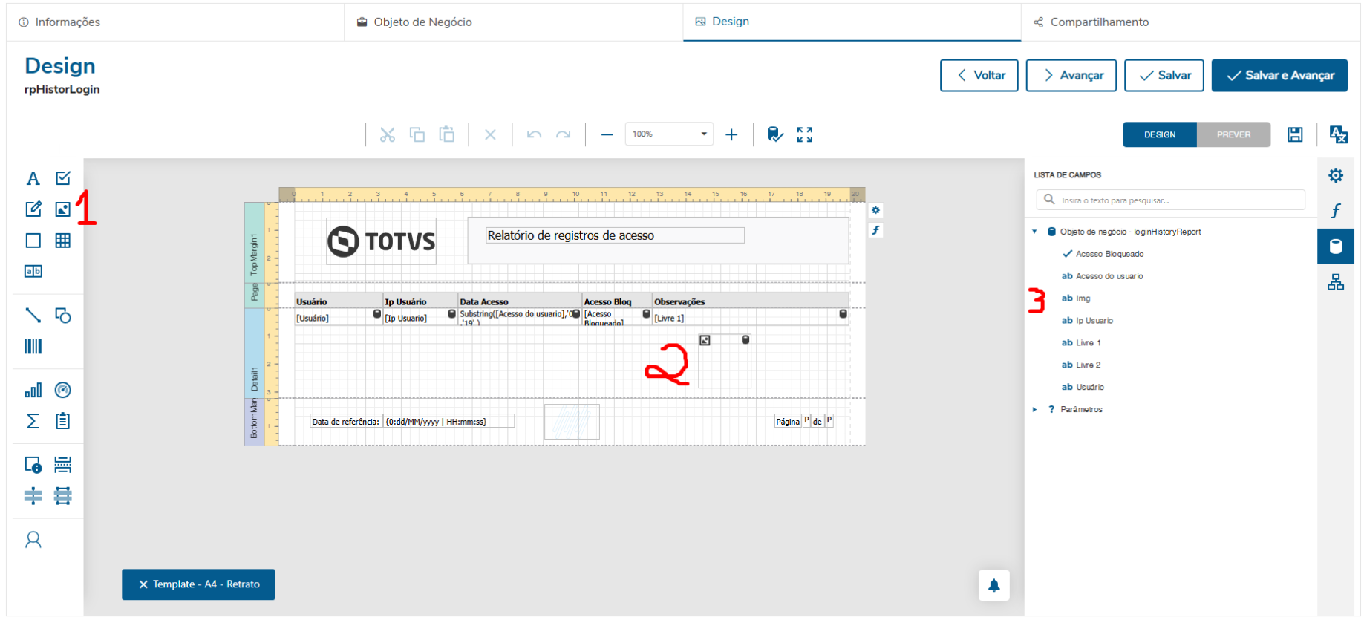
Task: Open the Report Explorer hierarchy panel
Action: pos(1336,282)
